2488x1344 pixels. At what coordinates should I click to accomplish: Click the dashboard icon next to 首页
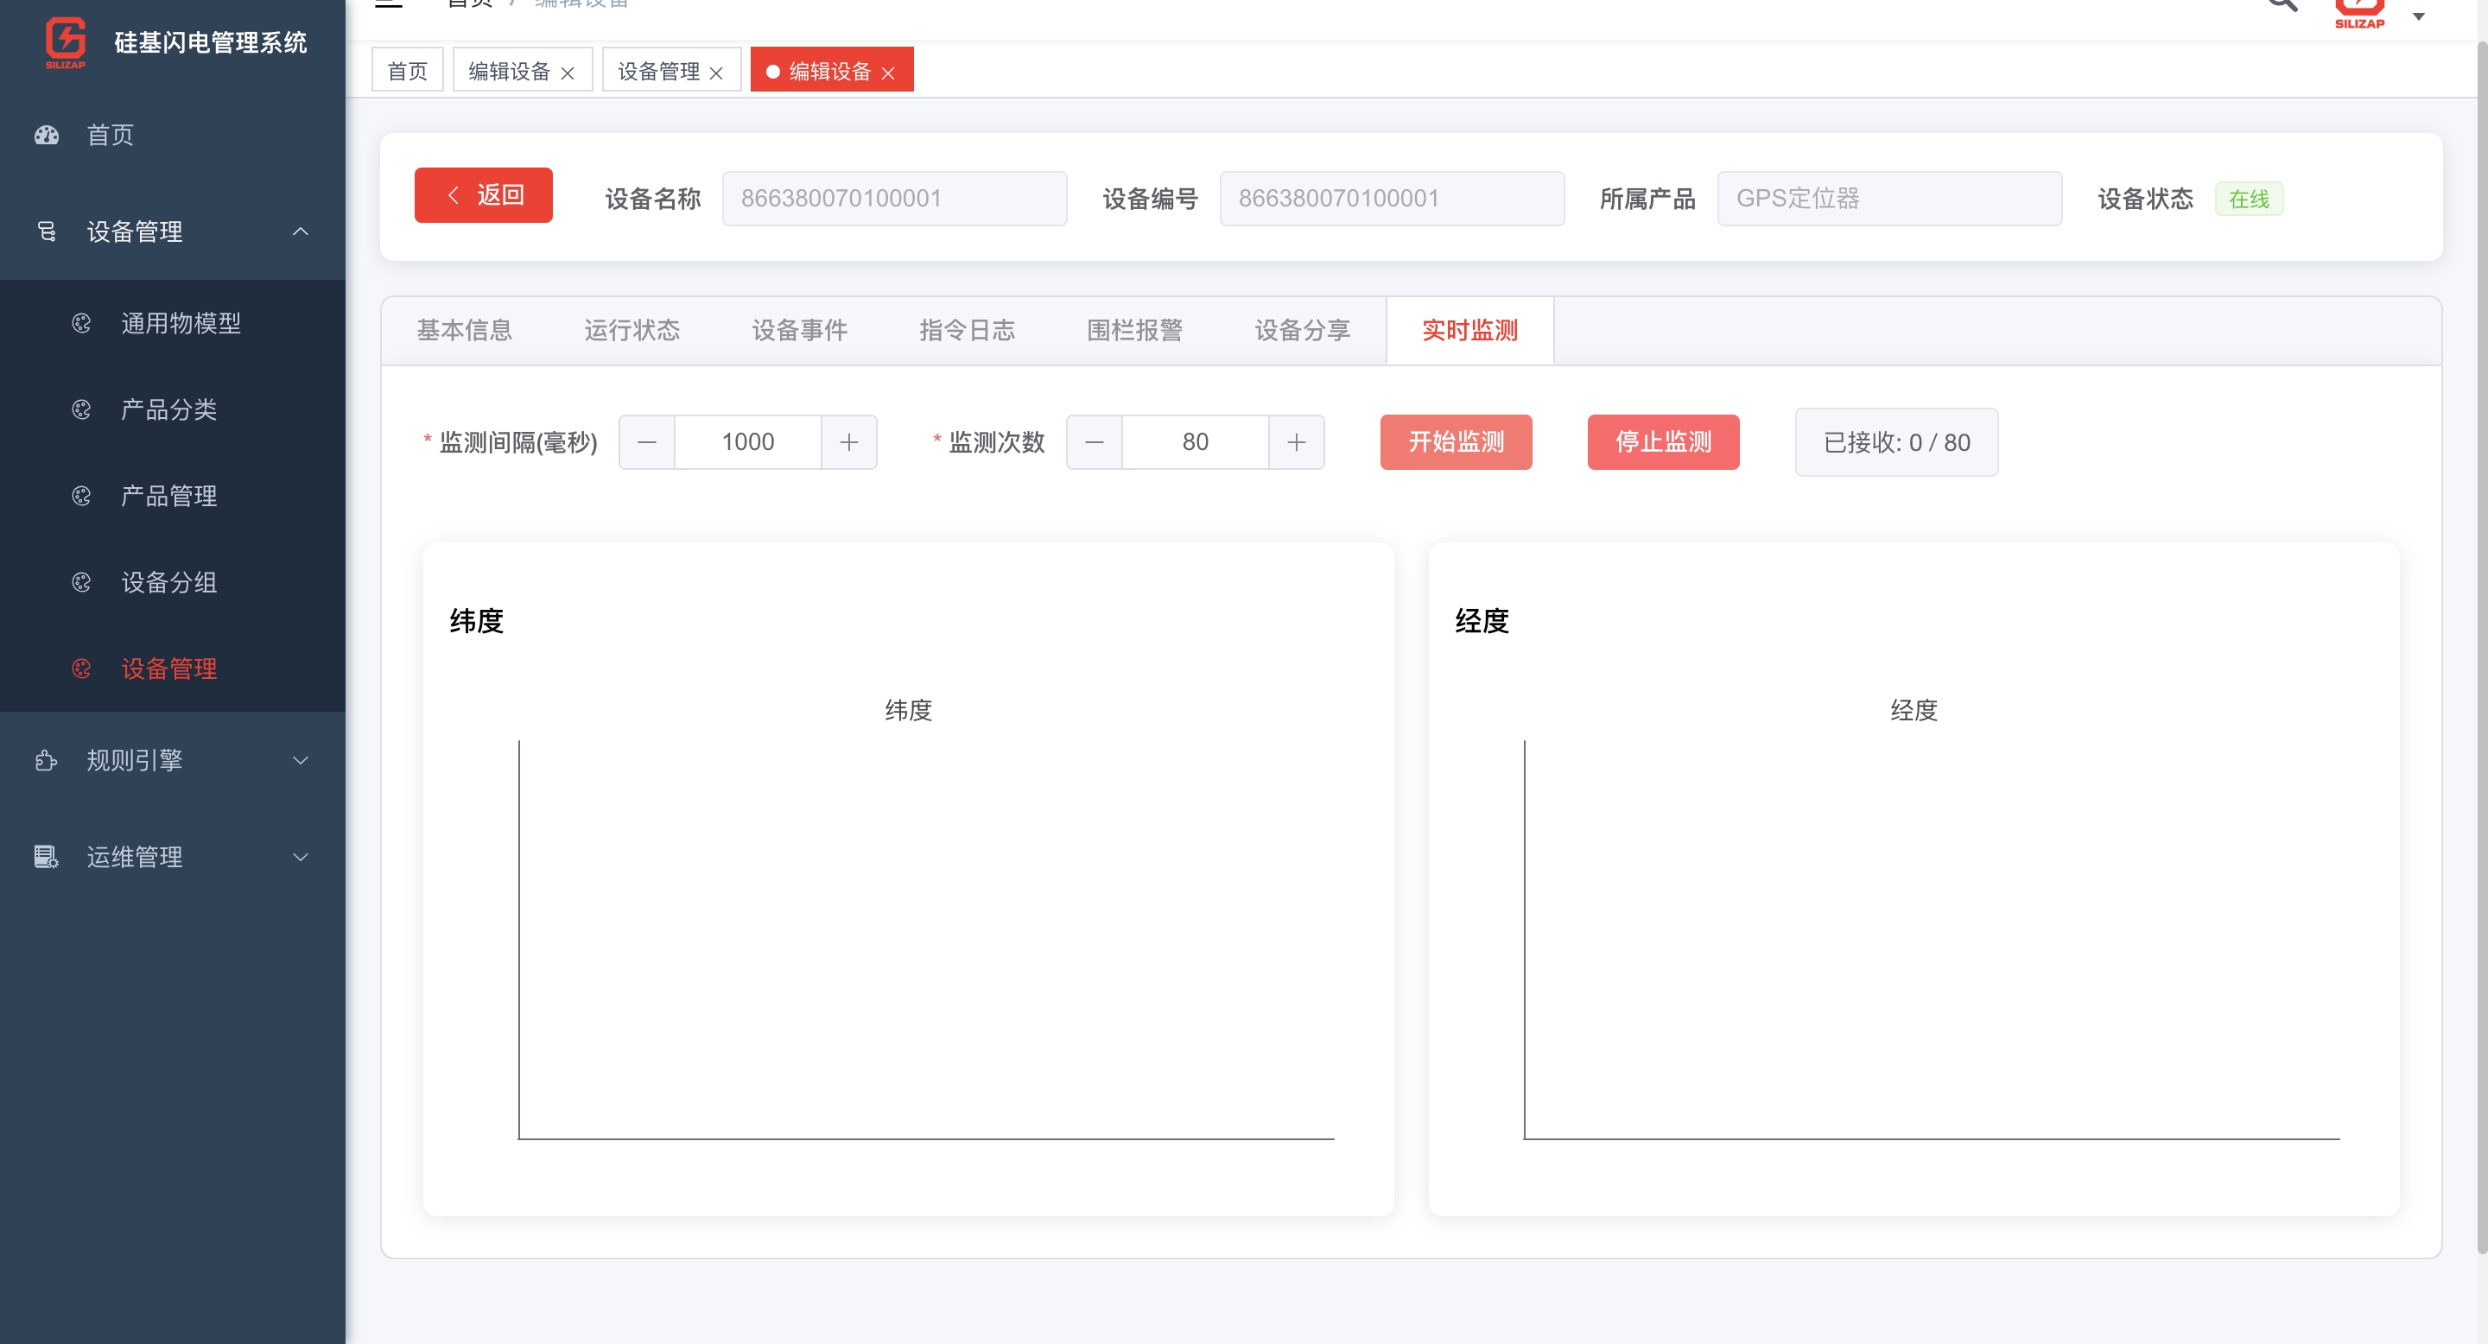pyautogui.click(x=47, y=135)
